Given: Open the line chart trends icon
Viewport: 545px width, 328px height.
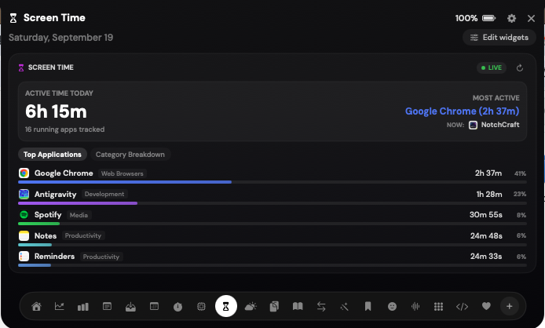Looking at the screenshot, I should 60,307.
